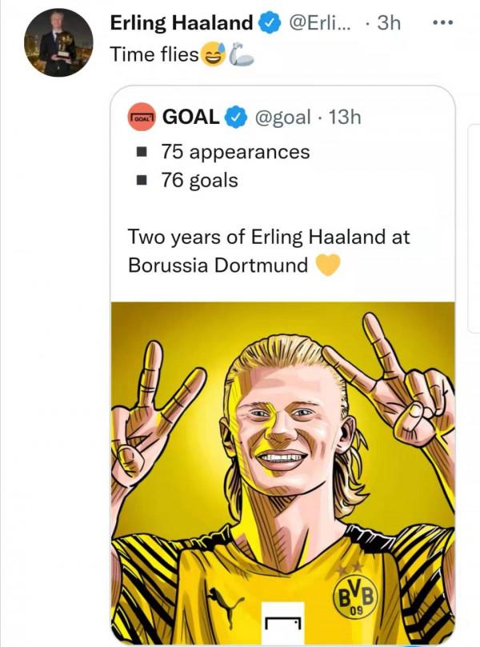480x647 pixels.
Task: Click the 3h tweet timestamp
Action: click(387, 24)
